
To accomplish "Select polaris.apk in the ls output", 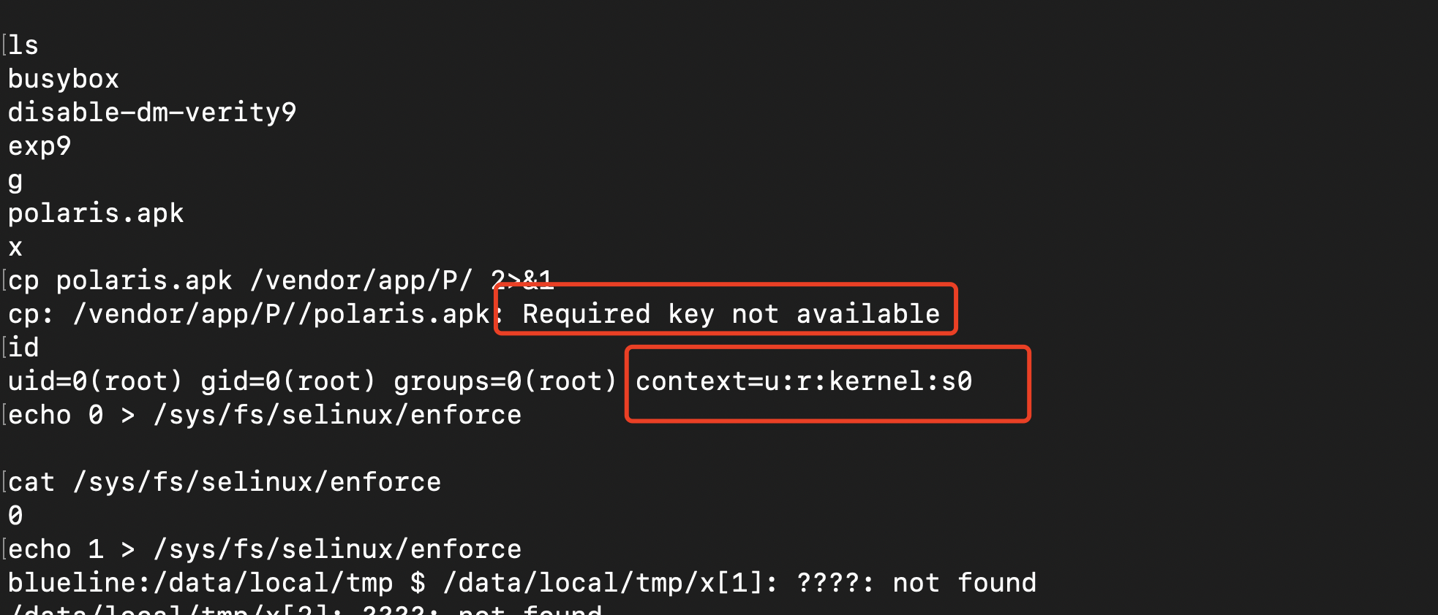I will [x=96, y=213].
